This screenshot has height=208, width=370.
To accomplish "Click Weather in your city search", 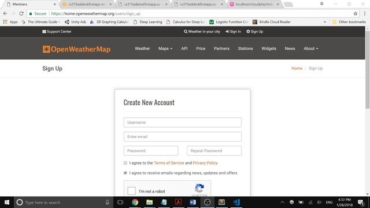I will tap(202, 32).
